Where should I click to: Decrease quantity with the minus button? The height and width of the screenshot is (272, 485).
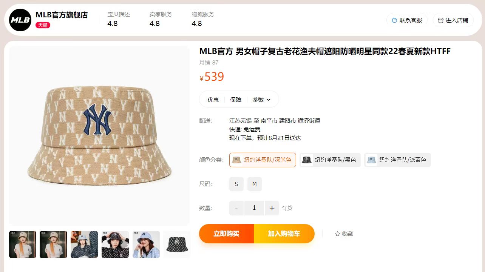pyautogui.click(x=236, y=208)
